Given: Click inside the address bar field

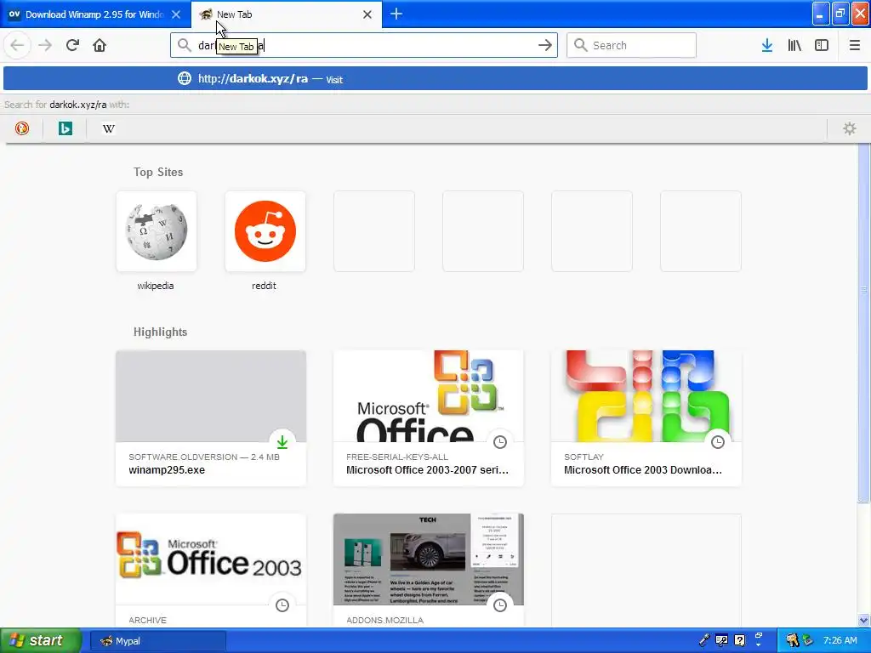Looking at the screenshot, I should coord(364,45).
